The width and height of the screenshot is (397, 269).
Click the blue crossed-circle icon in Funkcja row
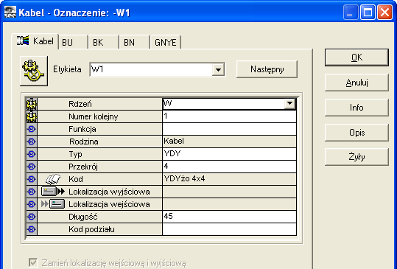[x=32, y=129]
